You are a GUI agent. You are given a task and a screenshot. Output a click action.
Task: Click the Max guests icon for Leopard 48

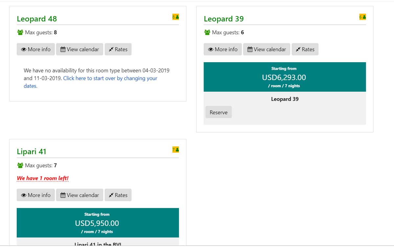20,32
